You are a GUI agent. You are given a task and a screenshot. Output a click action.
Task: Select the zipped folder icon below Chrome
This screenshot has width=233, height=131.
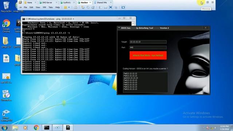[6, 42]
